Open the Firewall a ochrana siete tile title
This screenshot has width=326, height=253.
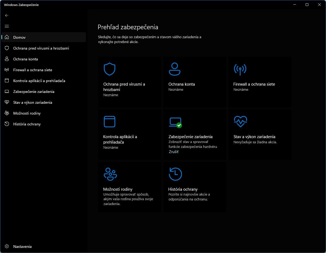point(254,84)
